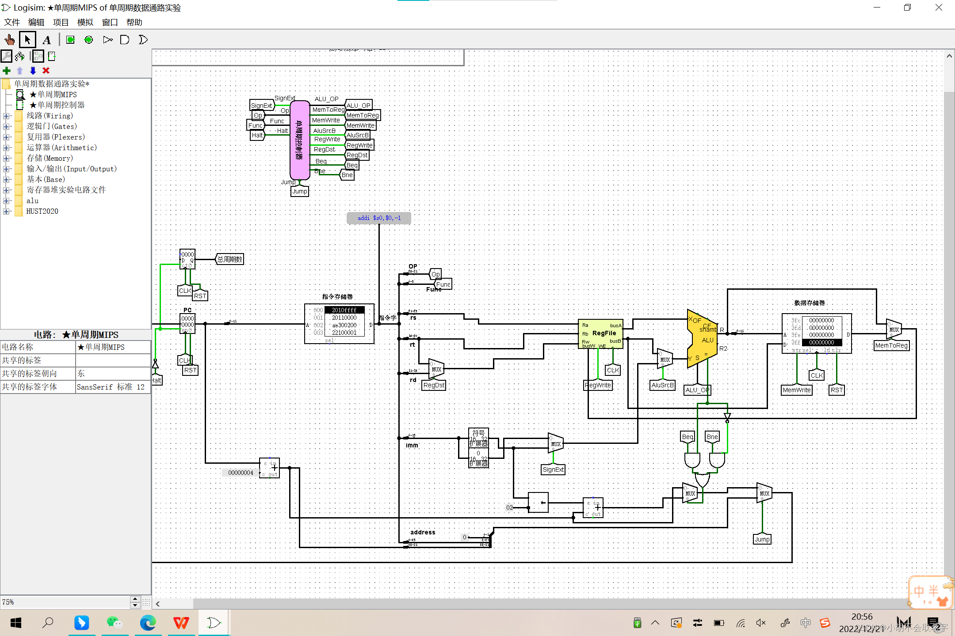The image size is (955, 636).
Task: Choose the NOT gate tool
Action: (107, 40)
